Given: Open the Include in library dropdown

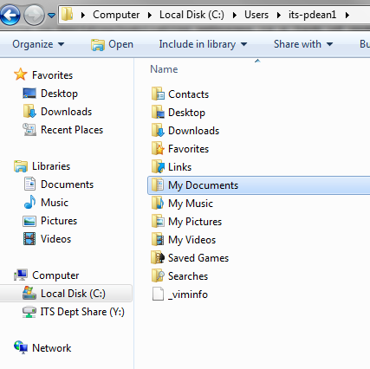Looking at the screenshot, I should pos(203,44).
